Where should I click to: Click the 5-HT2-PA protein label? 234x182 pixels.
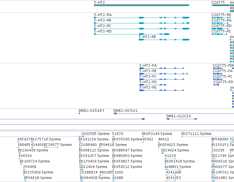[x=148, y=66]
